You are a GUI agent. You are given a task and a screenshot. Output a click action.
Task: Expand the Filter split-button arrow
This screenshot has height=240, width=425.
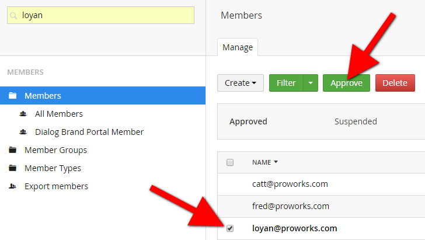pos(311,83)
